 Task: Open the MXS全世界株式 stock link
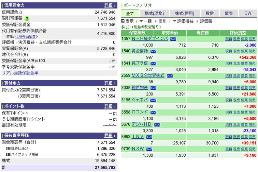pyautogui.click(x=148, y=75)
